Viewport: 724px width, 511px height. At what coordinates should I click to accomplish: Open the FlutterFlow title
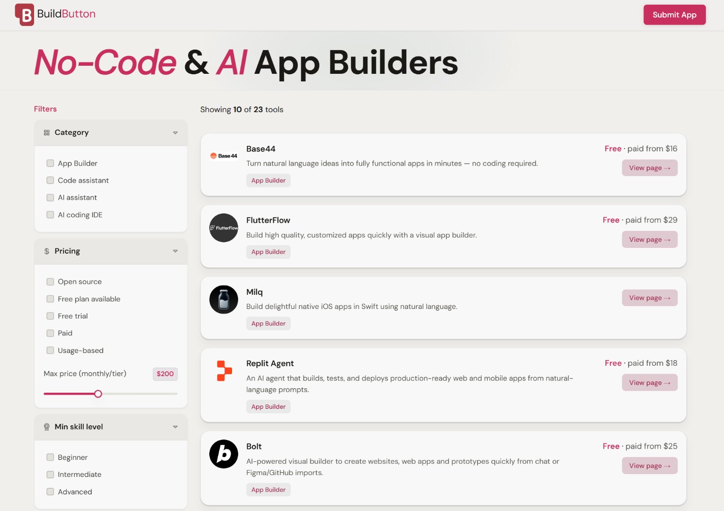[268, 220]
